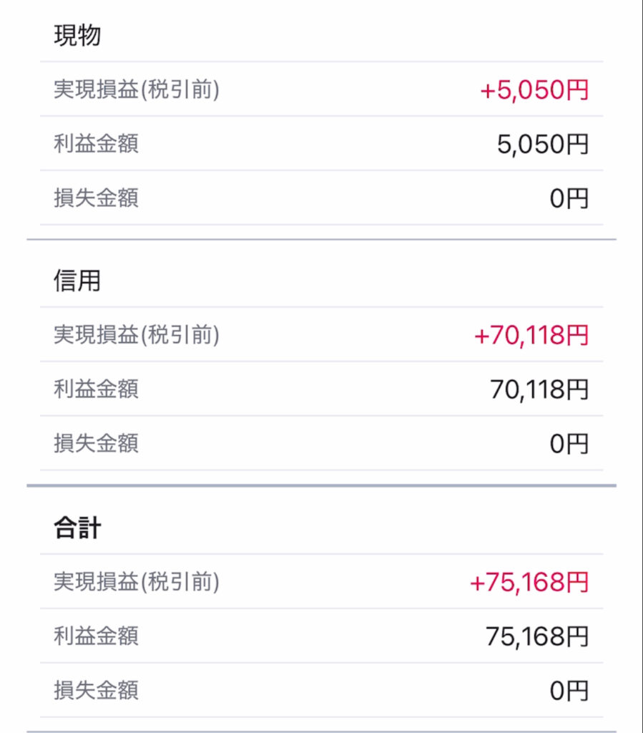Tap the +70,118円 realized profit value
The width and height of the screenshot is (643, 733).
pyautogui.click(x=531, y=335)
